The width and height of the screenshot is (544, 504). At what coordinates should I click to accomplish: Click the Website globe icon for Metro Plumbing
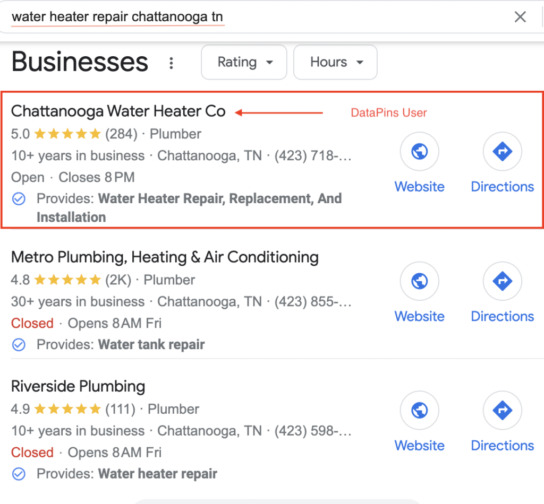tap(420, 281)
